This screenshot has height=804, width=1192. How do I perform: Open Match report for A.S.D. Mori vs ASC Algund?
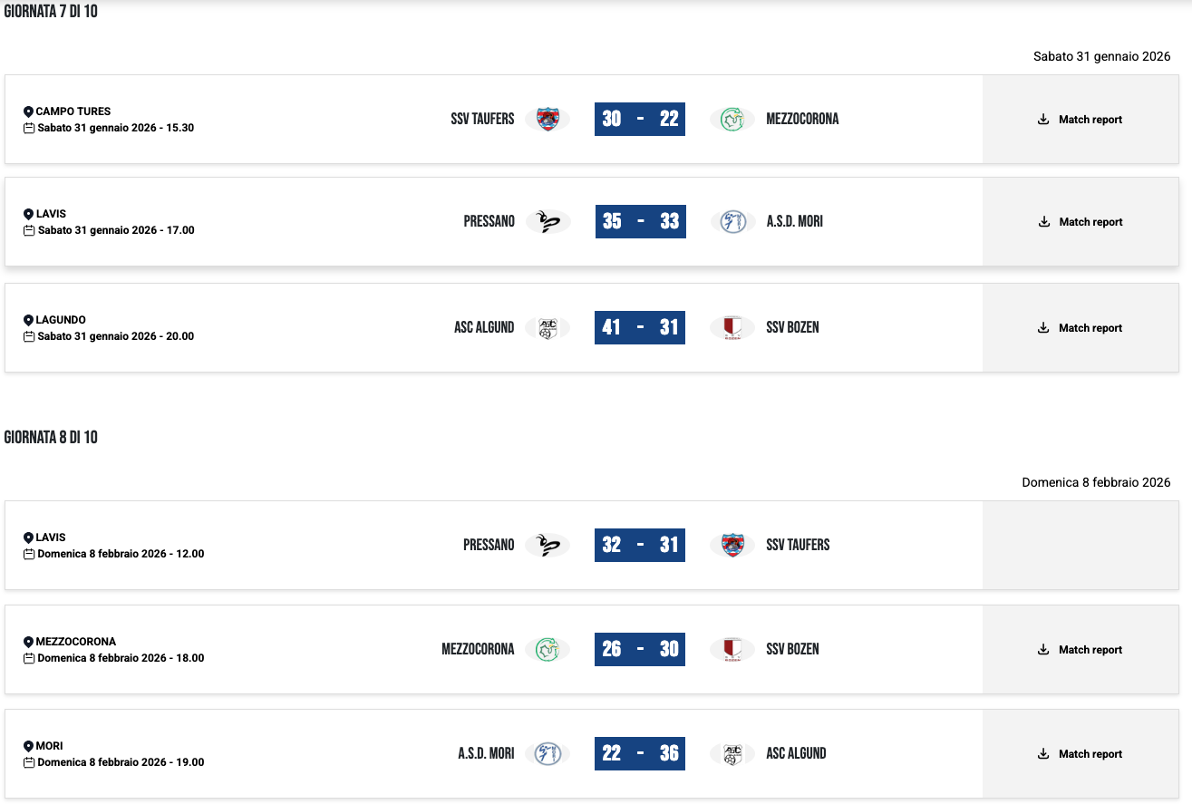tap(1081, 754)
